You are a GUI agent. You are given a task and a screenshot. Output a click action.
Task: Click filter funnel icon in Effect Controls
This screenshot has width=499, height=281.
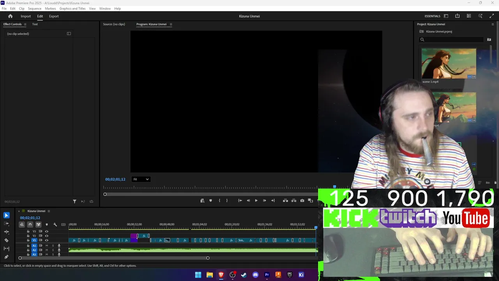(x=74, y=201)
